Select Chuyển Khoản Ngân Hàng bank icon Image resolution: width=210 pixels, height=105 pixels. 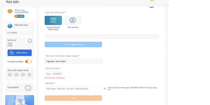[53, 20]
